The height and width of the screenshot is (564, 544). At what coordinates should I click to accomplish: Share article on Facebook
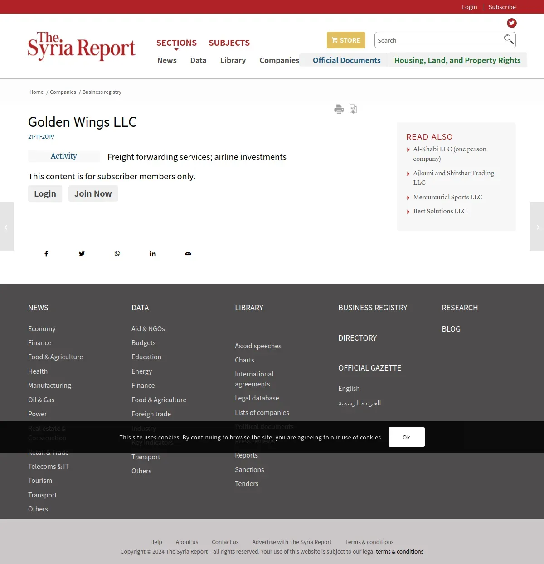point(46,254)
